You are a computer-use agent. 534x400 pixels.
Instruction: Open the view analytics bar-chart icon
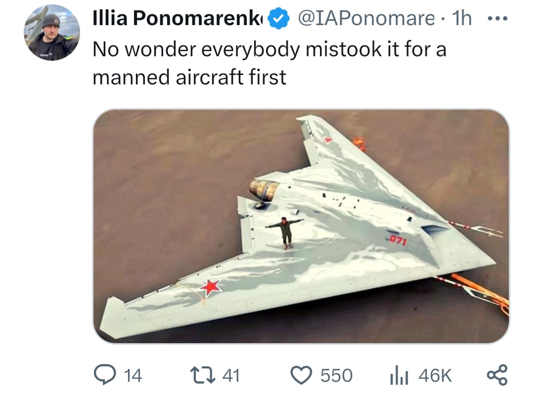(x=399, y=375)
